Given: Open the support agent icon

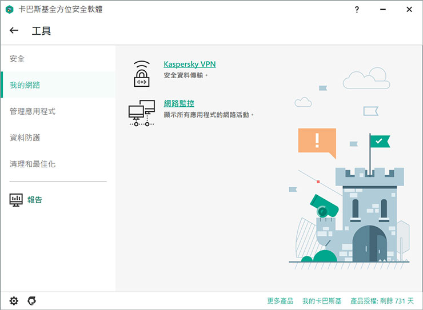Looking at the screenshot, I should [x=32, y=300].
